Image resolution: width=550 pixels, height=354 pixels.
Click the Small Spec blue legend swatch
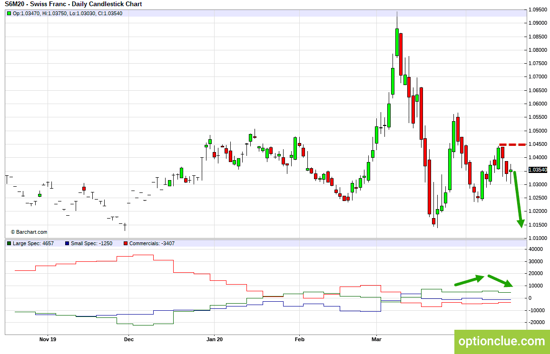(67, 243)
